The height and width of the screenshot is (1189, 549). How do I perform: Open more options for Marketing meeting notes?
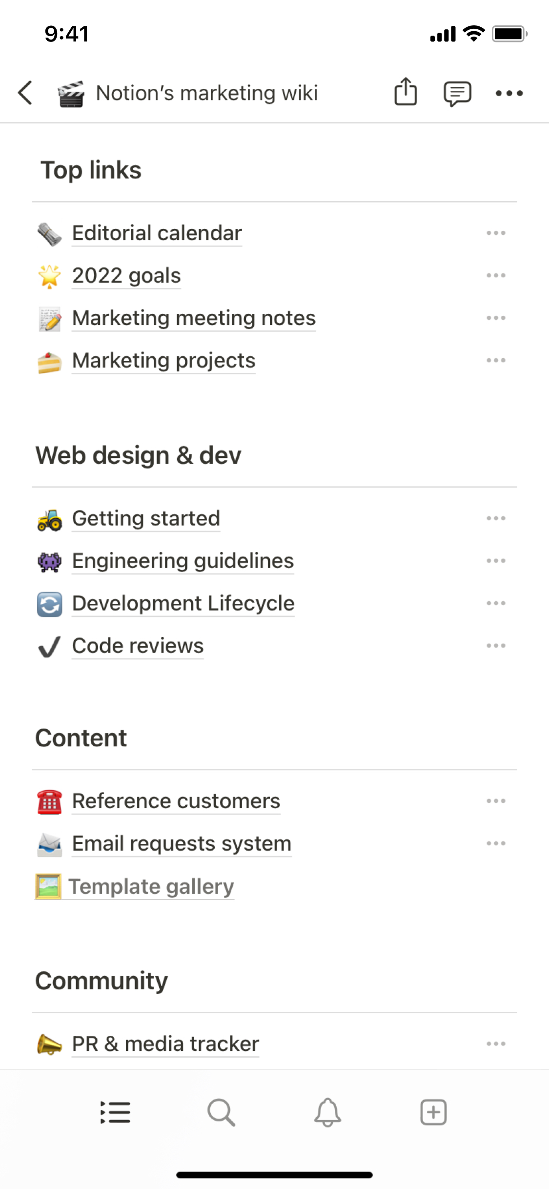coord(496,318)
